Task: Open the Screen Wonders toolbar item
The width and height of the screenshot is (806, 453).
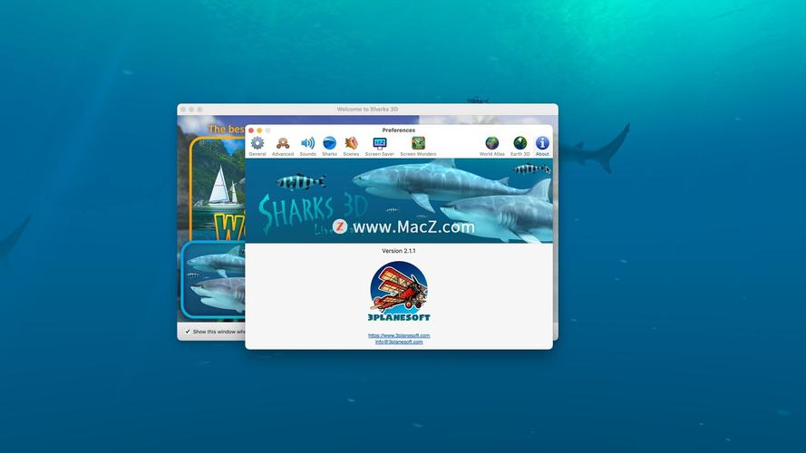Action: click(418, 146)
